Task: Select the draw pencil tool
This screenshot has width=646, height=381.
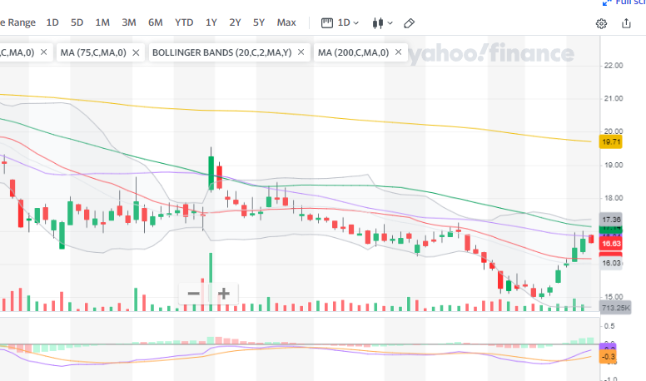Action: (x=409, y=23)
